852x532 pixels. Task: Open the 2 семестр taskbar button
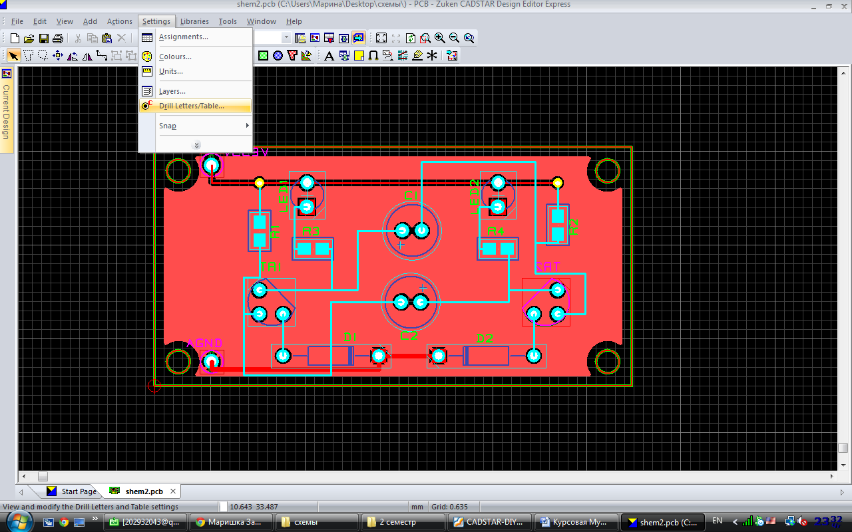[402, 522]
